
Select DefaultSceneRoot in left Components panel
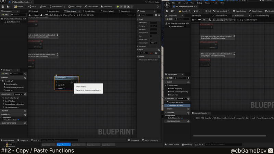tap(13, 22)
